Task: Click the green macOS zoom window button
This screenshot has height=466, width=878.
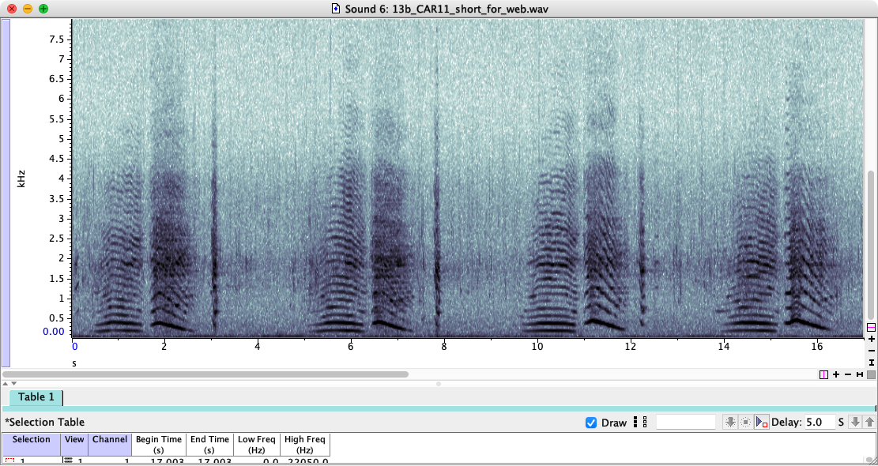Action: point(43,9)
